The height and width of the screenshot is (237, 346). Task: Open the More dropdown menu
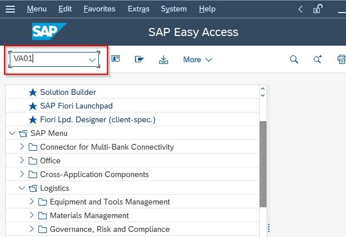[x=197, y=60]
